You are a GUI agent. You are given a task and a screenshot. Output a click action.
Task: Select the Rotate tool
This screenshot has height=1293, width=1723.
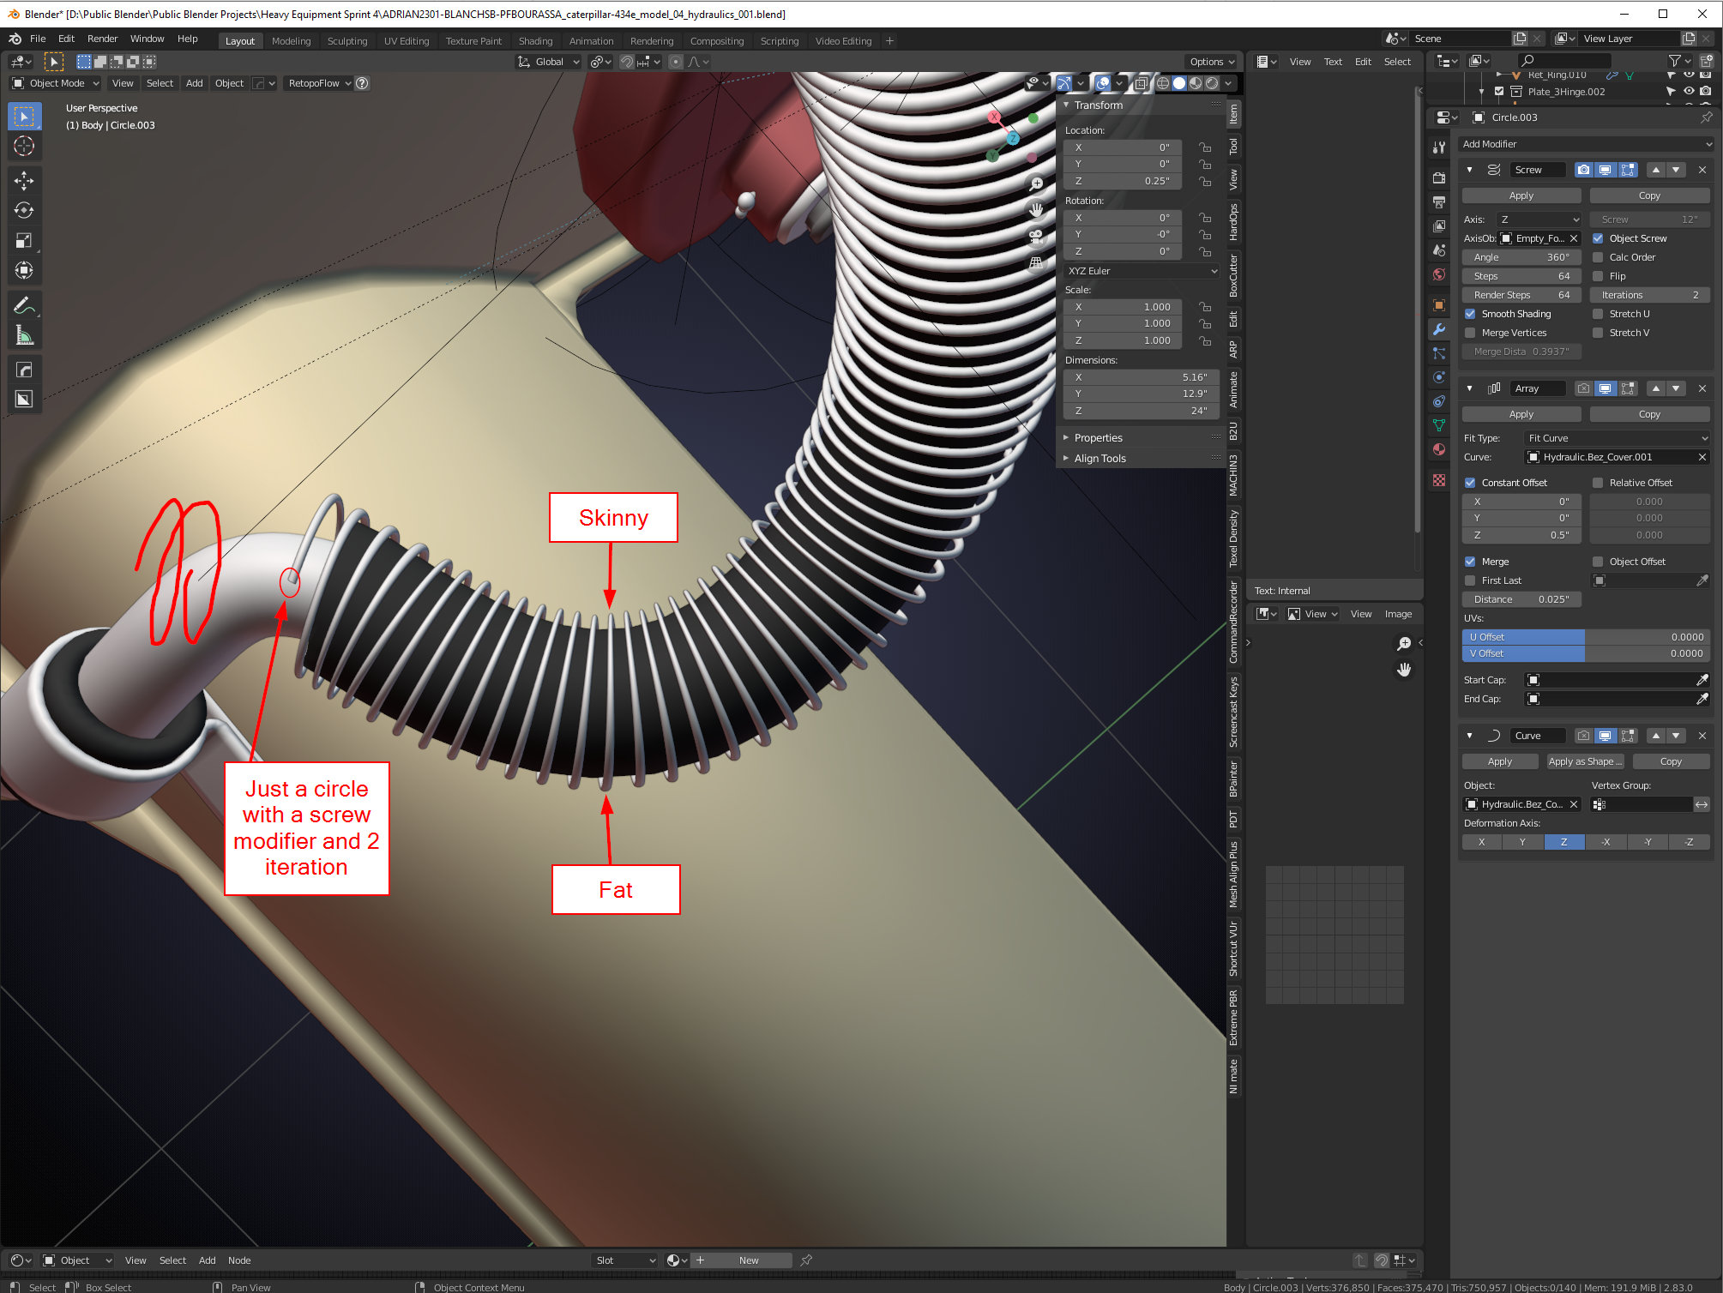24,210
